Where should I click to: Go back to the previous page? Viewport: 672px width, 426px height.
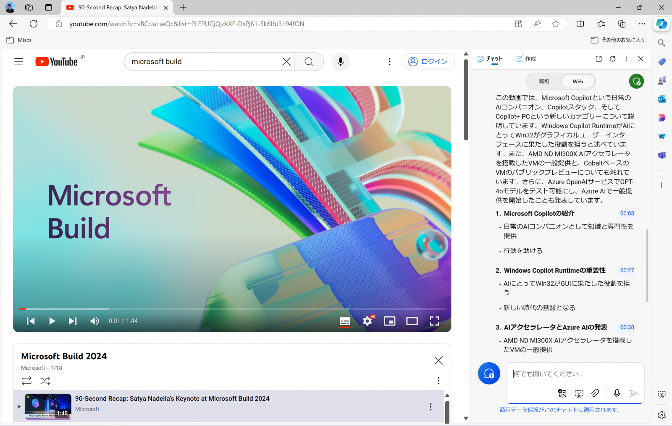click(13, 24)
